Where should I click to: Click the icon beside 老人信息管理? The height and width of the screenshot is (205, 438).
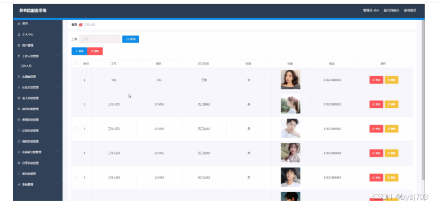click(x=19, y=98)
